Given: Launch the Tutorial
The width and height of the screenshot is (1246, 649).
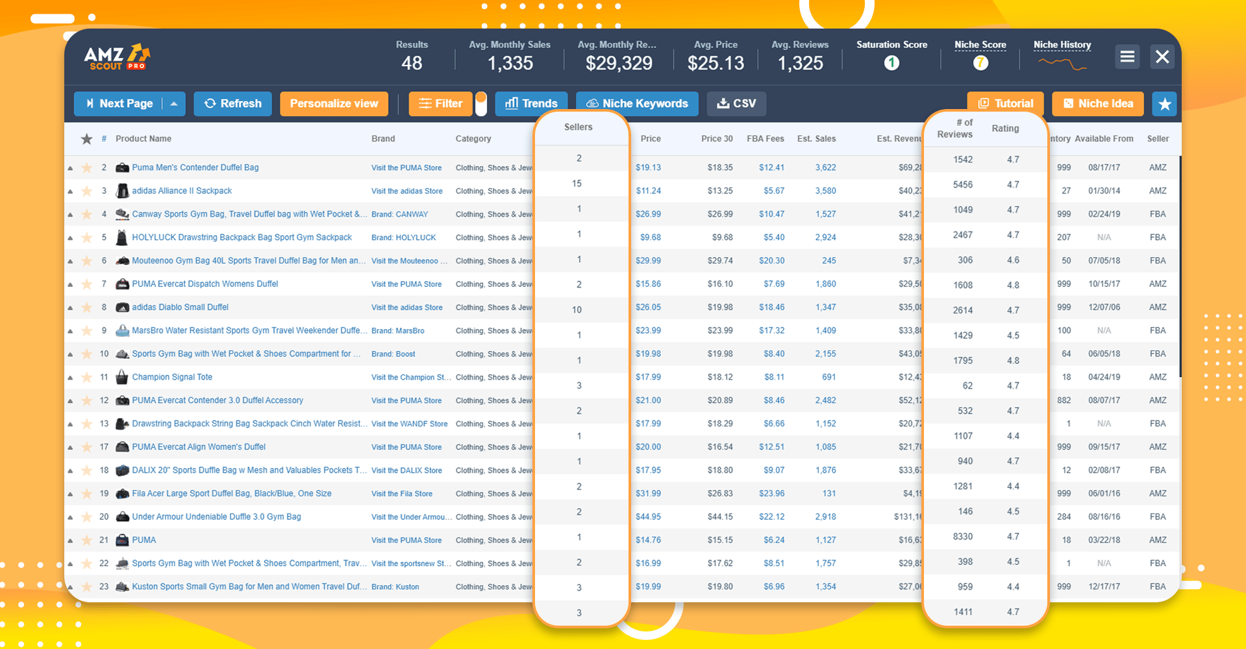Looking at the screenshot, I should point(1005,103).
